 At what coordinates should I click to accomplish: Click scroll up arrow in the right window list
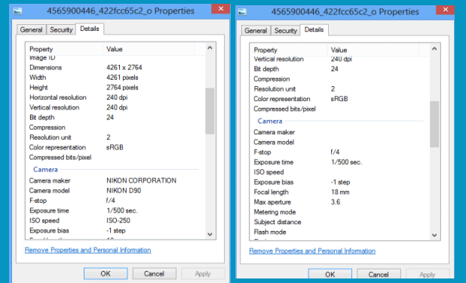(434, 48)
